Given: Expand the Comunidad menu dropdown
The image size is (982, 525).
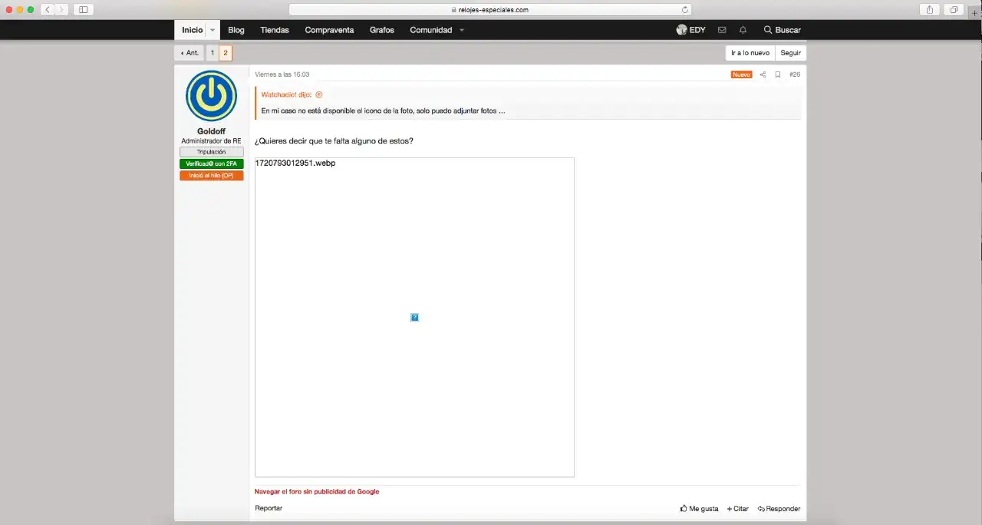Looking at the screenshot, I should (x=462, y=30).
